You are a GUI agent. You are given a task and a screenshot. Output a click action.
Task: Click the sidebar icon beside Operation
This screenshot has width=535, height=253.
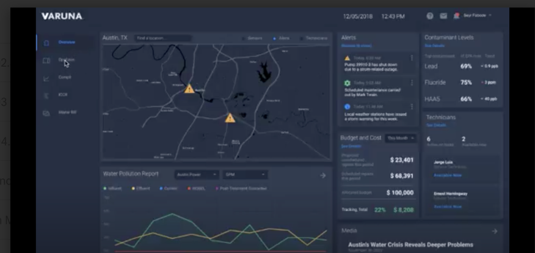click(46, 61)
